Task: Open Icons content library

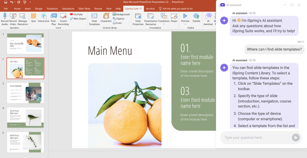Action: pos(117,23)
